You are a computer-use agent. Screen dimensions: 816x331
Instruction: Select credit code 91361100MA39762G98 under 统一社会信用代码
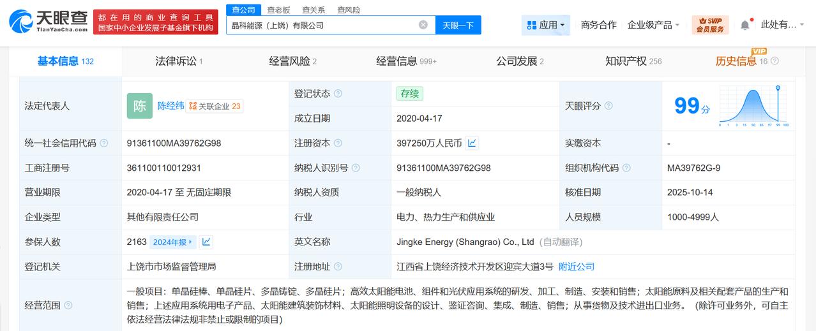point(174,143)
